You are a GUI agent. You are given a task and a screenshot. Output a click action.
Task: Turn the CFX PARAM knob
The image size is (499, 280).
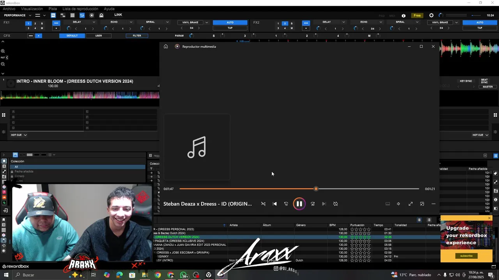pyautogui.click(x=191, y=36)
